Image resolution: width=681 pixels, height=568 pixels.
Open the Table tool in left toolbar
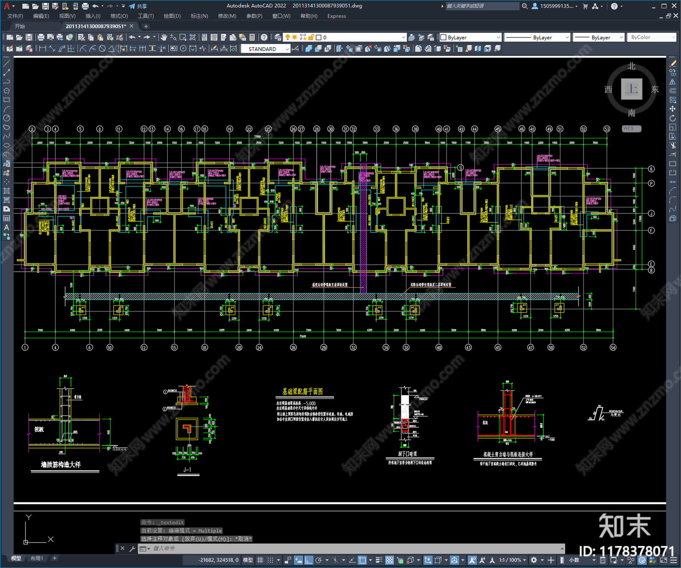click(x=6, y=218)
